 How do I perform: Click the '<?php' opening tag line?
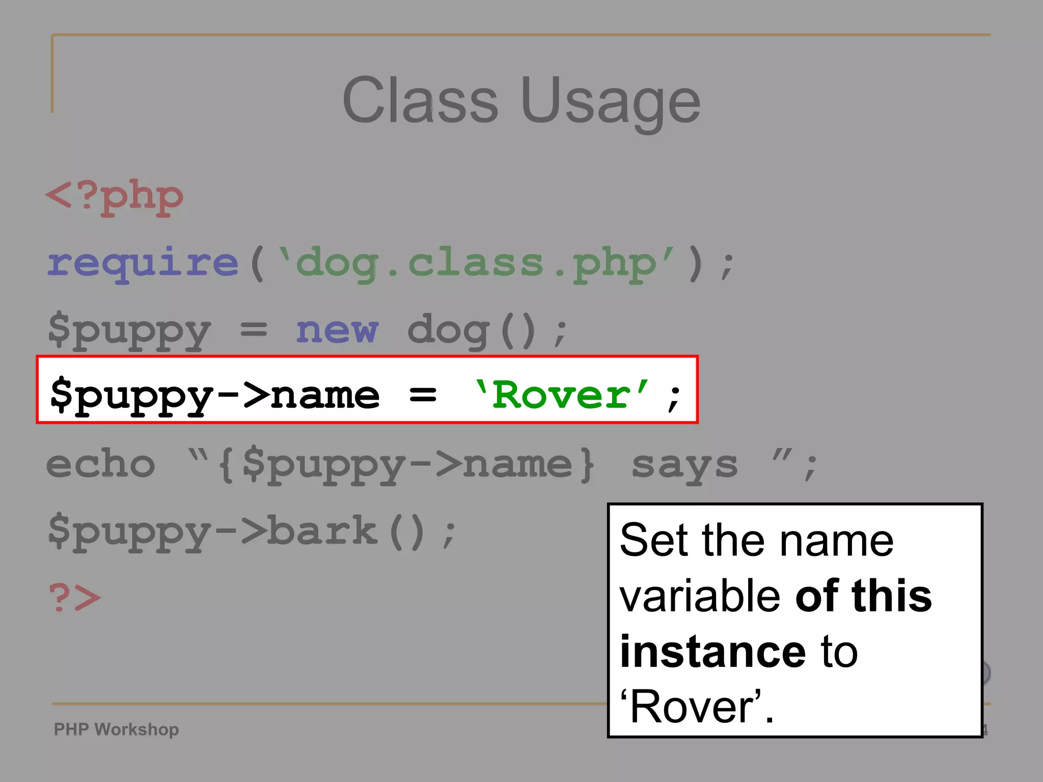115,197
